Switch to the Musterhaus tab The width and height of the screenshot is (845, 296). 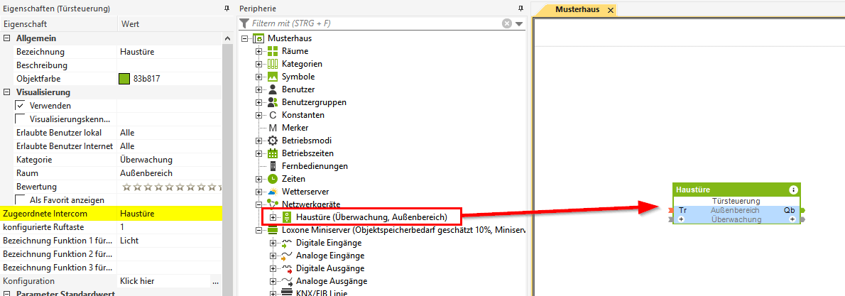coord(575,9)
